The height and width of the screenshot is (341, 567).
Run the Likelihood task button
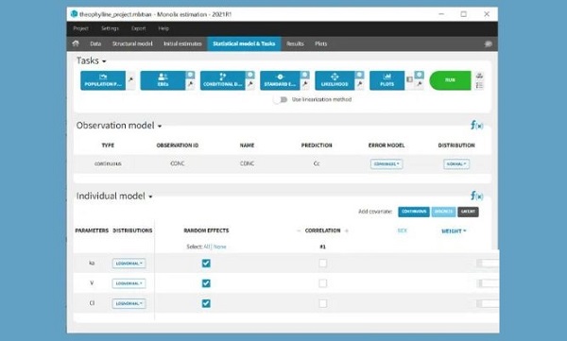click(x=335, y=80)
